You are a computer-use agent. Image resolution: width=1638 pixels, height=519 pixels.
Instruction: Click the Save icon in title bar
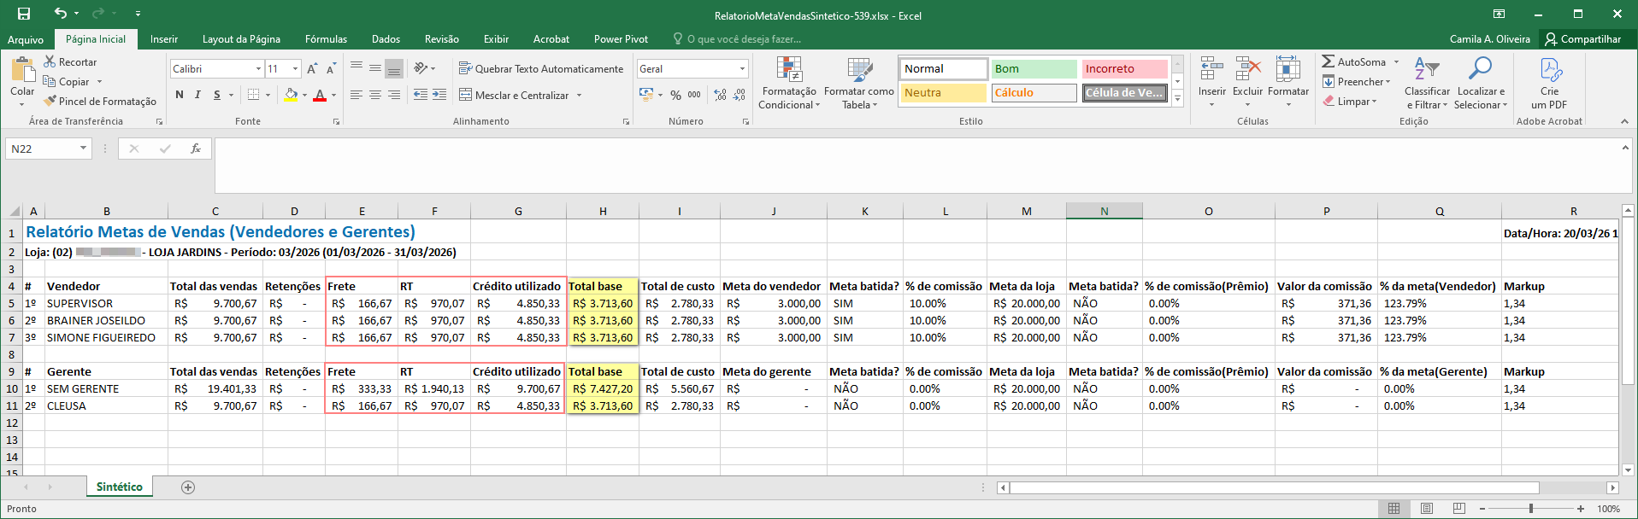(x=24, y=14)
